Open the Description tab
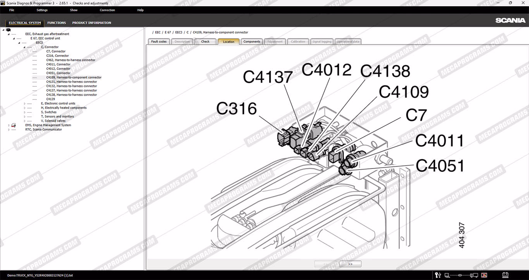 click(182, 41)
